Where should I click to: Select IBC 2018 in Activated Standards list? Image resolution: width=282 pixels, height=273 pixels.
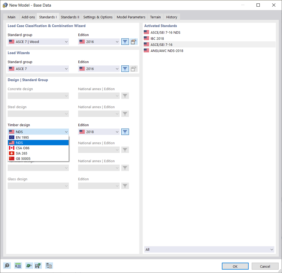[x=209, y=39]
